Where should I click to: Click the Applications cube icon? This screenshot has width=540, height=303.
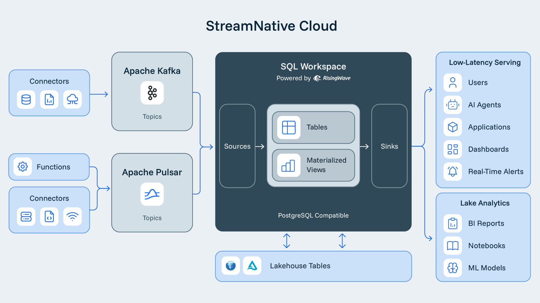coord(453,127)
